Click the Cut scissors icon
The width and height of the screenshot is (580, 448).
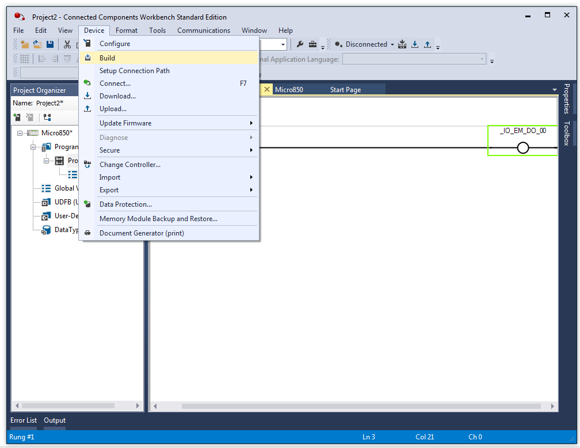[67, 44]
